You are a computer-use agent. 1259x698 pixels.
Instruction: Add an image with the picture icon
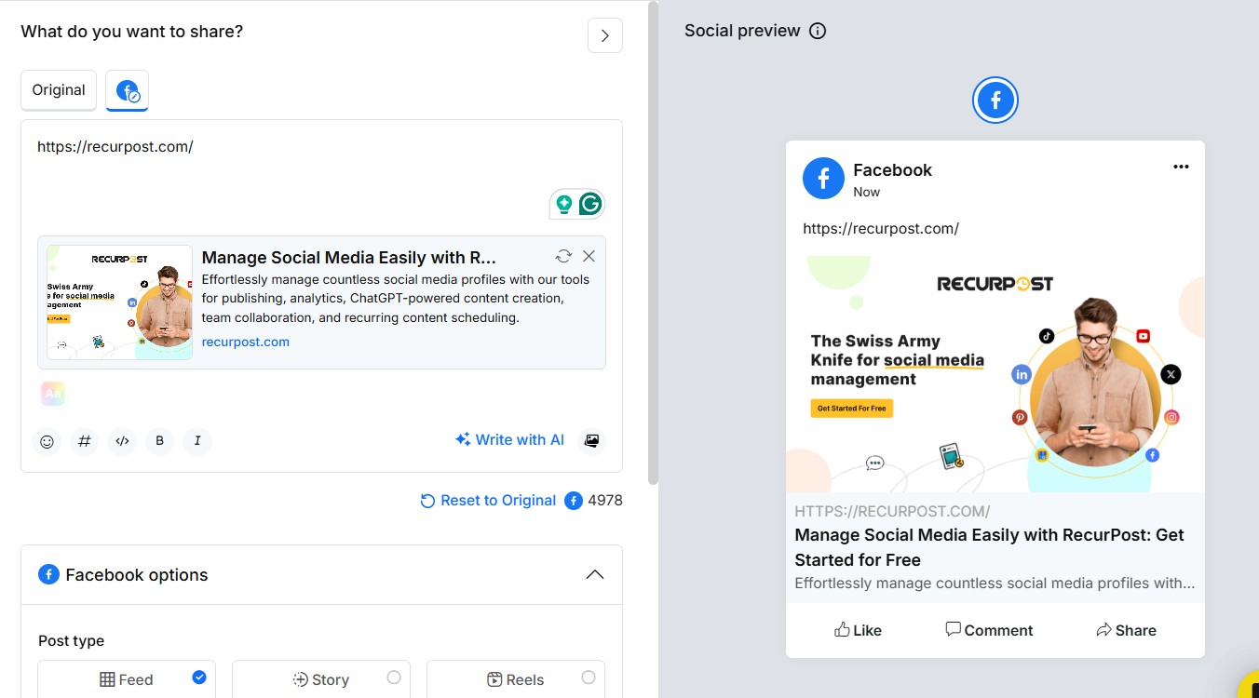(x=592, y=439)
